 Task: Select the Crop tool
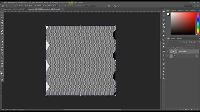[x=2, y=23]
